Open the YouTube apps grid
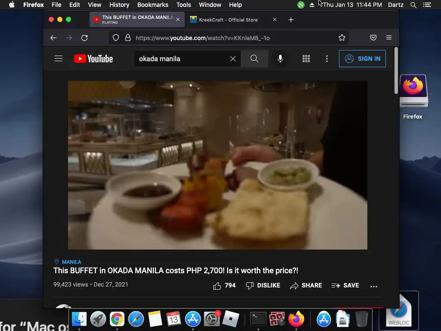 point(306,59)
